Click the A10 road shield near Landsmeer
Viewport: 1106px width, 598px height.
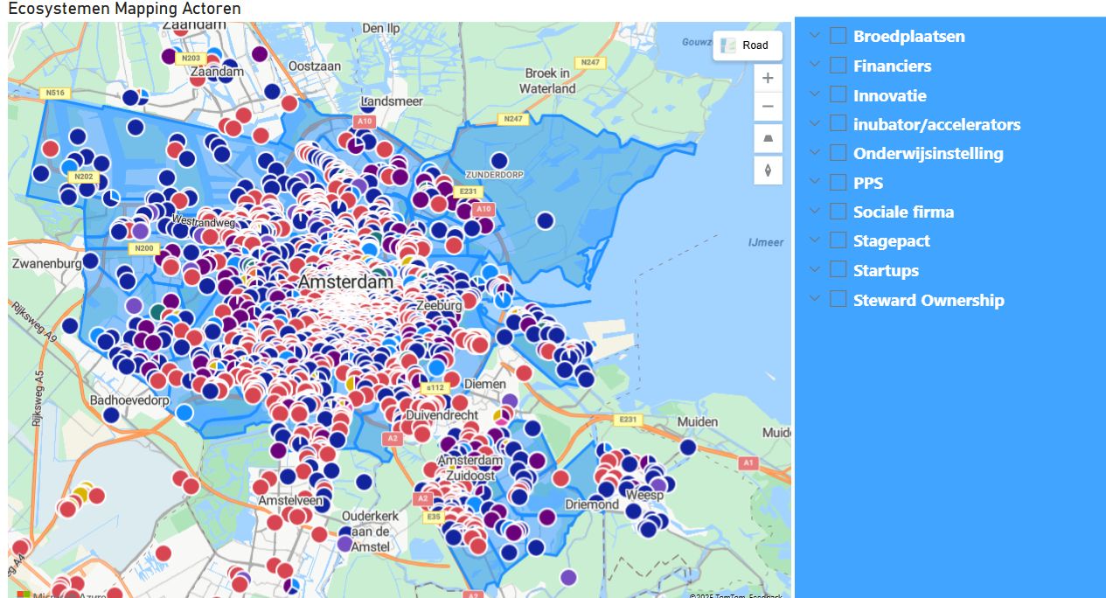364,122
